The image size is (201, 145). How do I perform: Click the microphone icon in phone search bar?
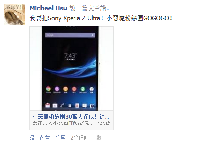(92, 35)
